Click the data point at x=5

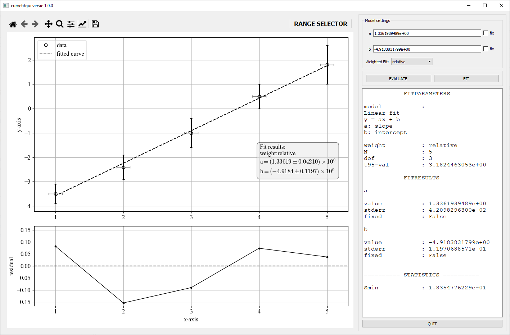pyautogui.click(x=327, y=65)
